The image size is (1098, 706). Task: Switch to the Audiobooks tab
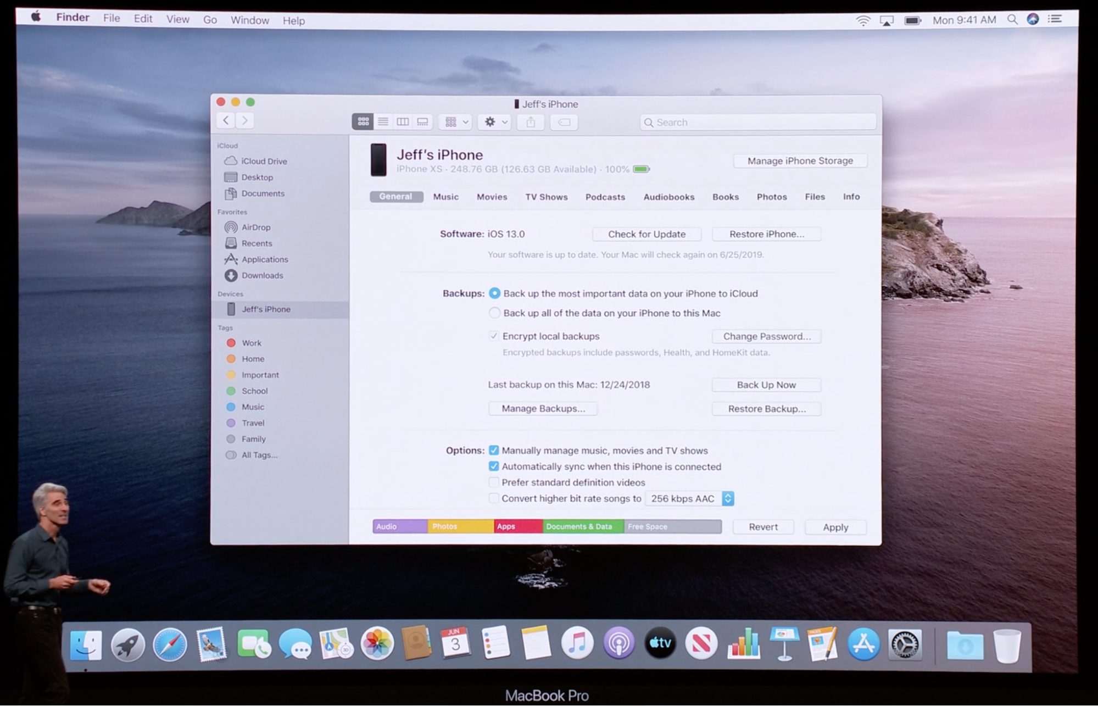(x=668, y=197)
